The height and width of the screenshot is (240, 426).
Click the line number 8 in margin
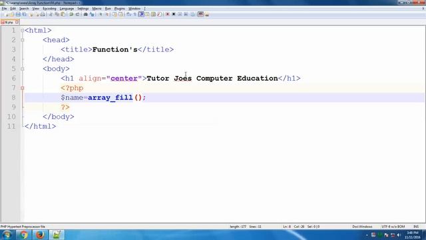(x=13, y=97)
